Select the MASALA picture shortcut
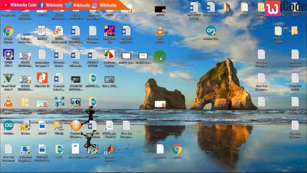The width and height of the screenshot is (307, 173). click(76, 102)
